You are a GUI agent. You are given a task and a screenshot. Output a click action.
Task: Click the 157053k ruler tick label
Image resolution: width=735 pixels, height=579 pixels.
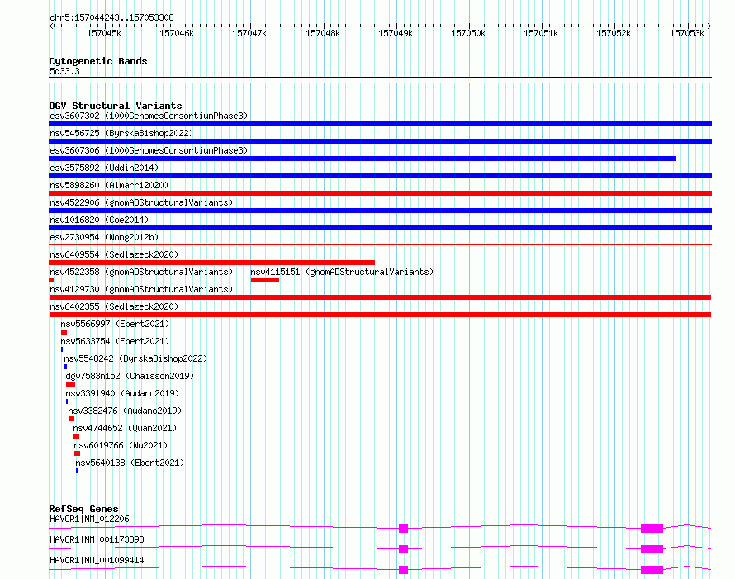pyautogui.click(x=687, y=34)
